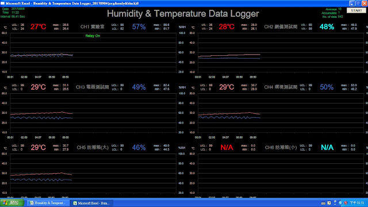Select the CH1 temperature max value 28.6
368x207 pixels.
[66, 25]
